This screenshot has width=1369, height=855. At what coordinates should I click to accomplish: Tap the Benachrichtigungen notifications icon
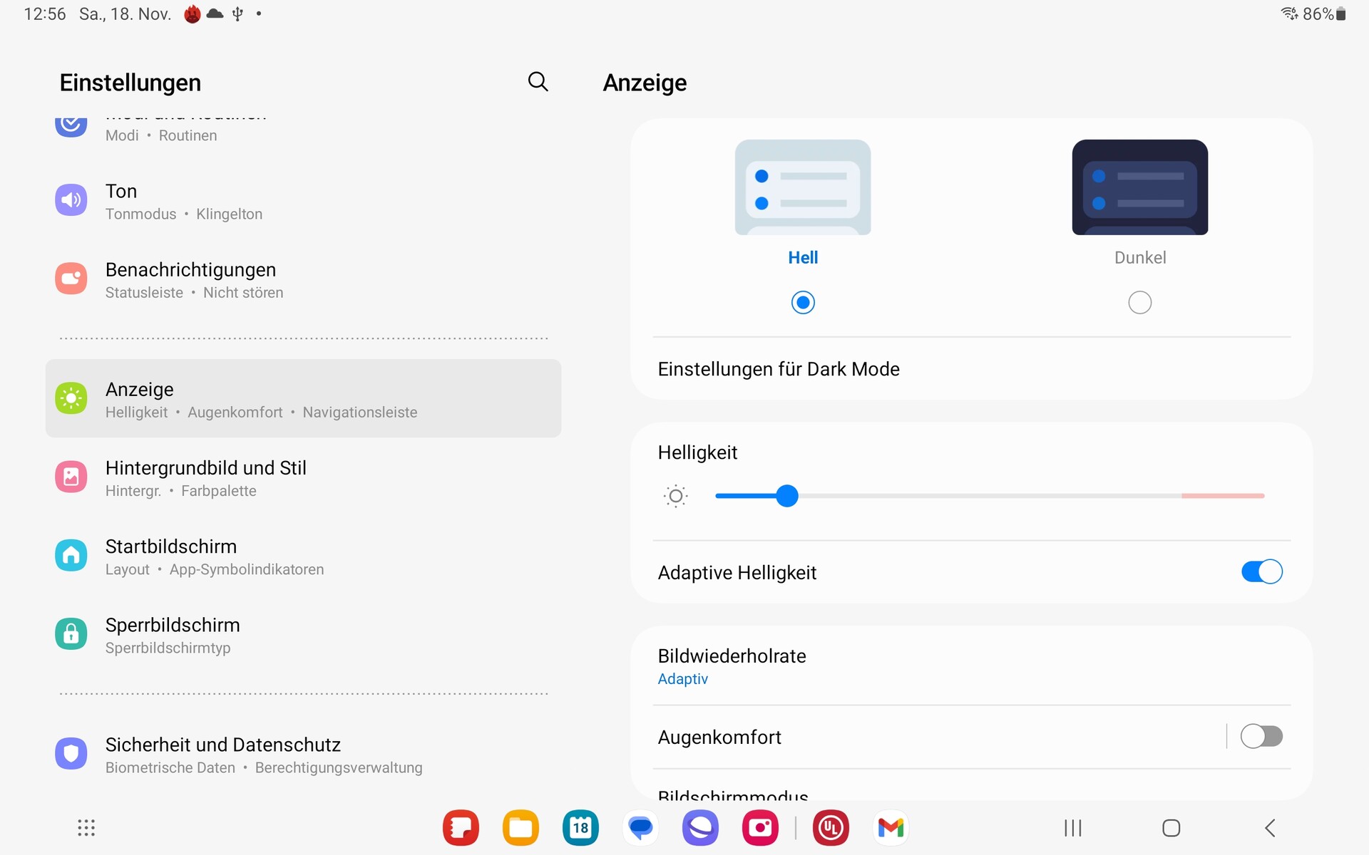71,279
